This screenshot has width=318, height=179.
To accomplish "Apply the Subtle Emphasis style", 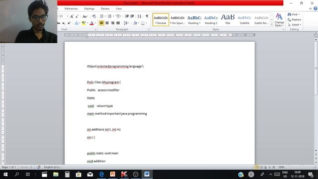I will [x=261, y=20].
